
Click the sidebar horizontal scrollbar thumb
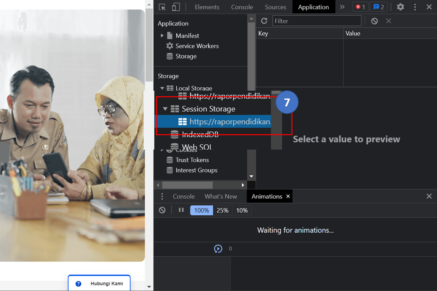point(187,185)
